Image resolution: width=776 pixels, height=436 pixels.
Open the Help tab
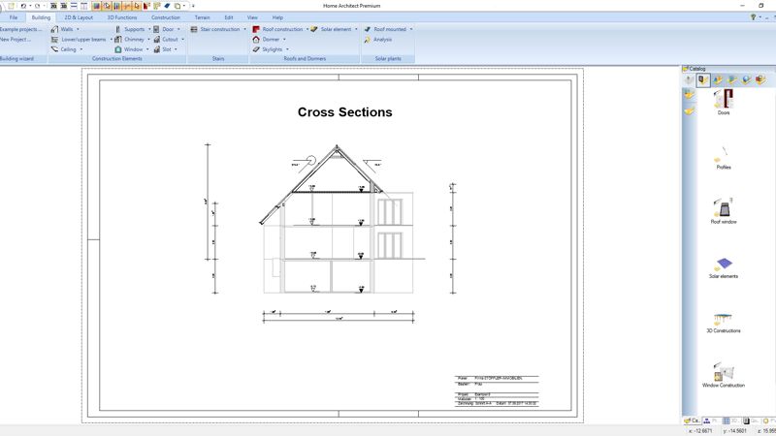click(277, 17)
